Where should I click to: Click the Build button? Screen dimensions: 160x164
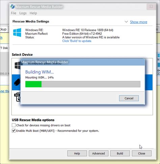120,153
